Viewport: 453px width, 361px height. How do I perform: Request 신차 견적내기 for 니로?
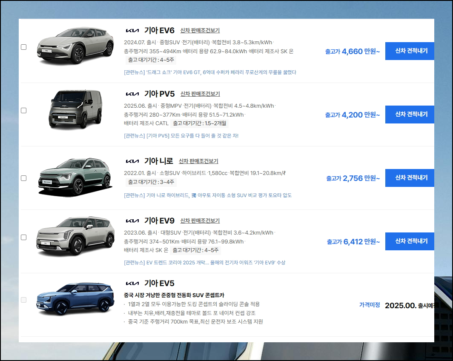[x=410, y=178]
